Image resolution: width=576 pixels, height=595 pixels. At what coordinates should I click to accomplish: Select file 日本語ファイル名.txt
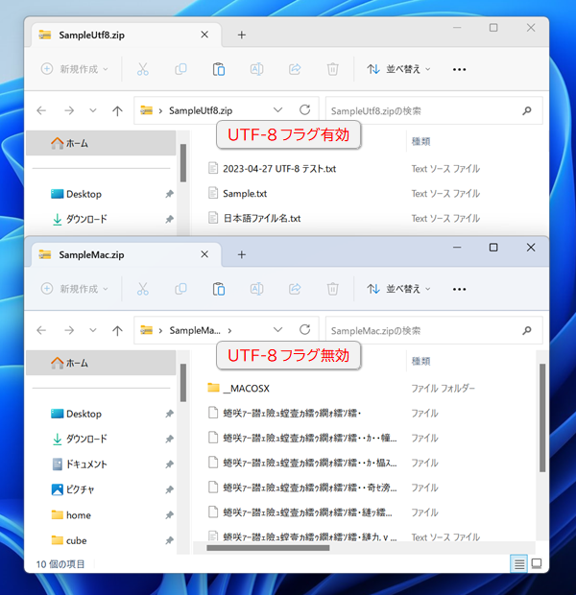coord(262,218)
